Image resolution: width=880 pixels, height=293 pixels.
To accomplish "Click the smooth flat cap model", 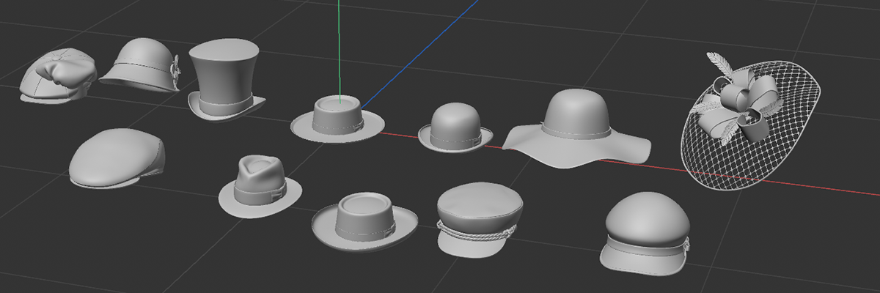I will pos(114,156).
